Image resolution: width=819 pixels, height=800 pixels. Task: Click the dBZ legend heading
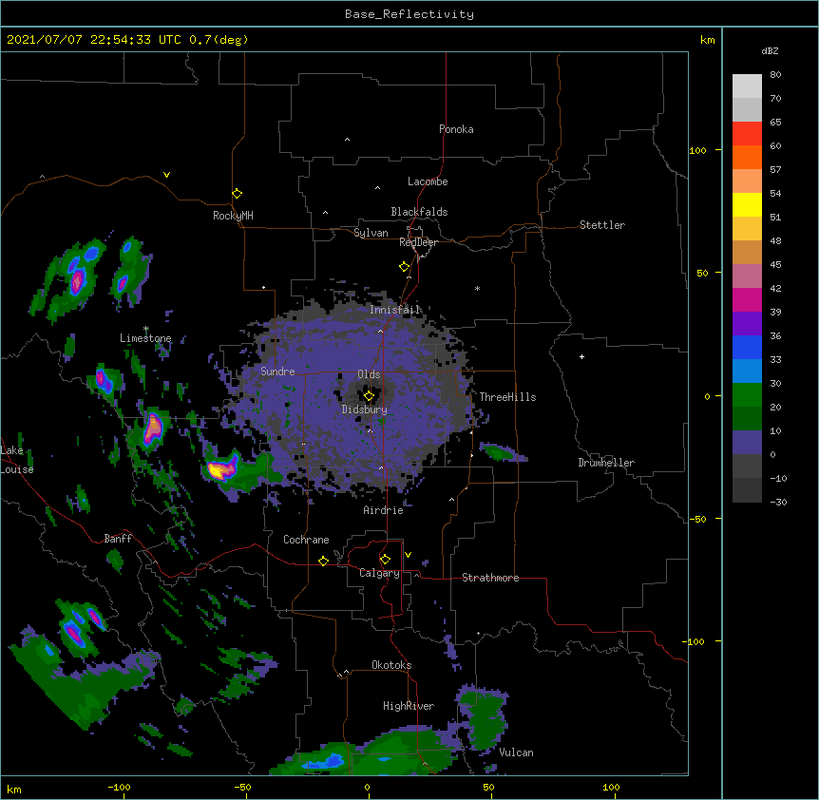tap(770, 50)
